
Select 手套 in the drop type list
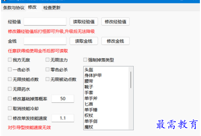coord(106,93)
